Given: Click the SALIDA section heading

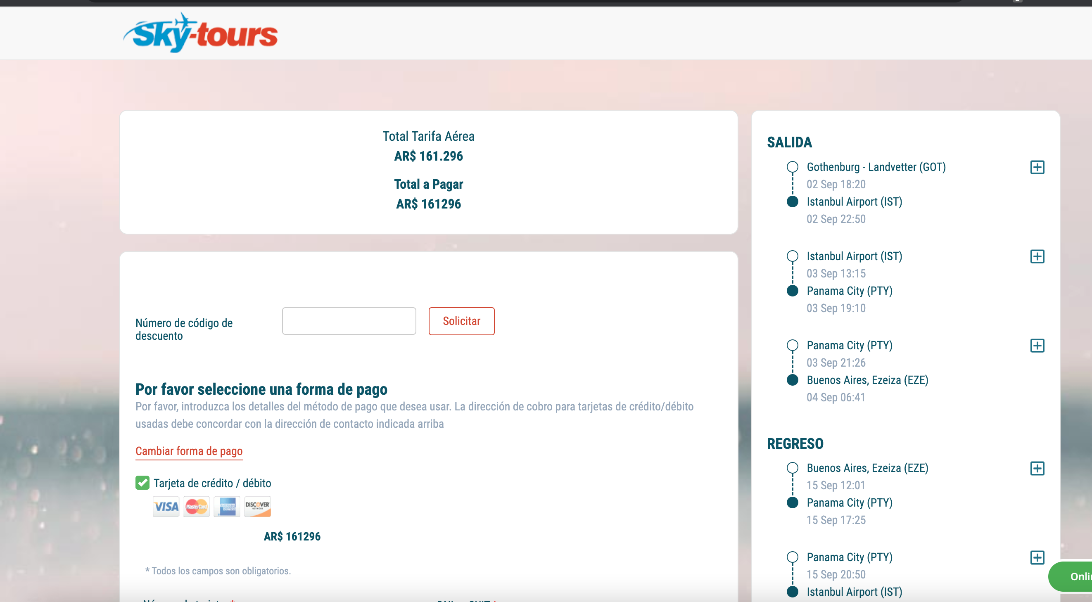Looking at the screenshot, I should click(789, 143).
